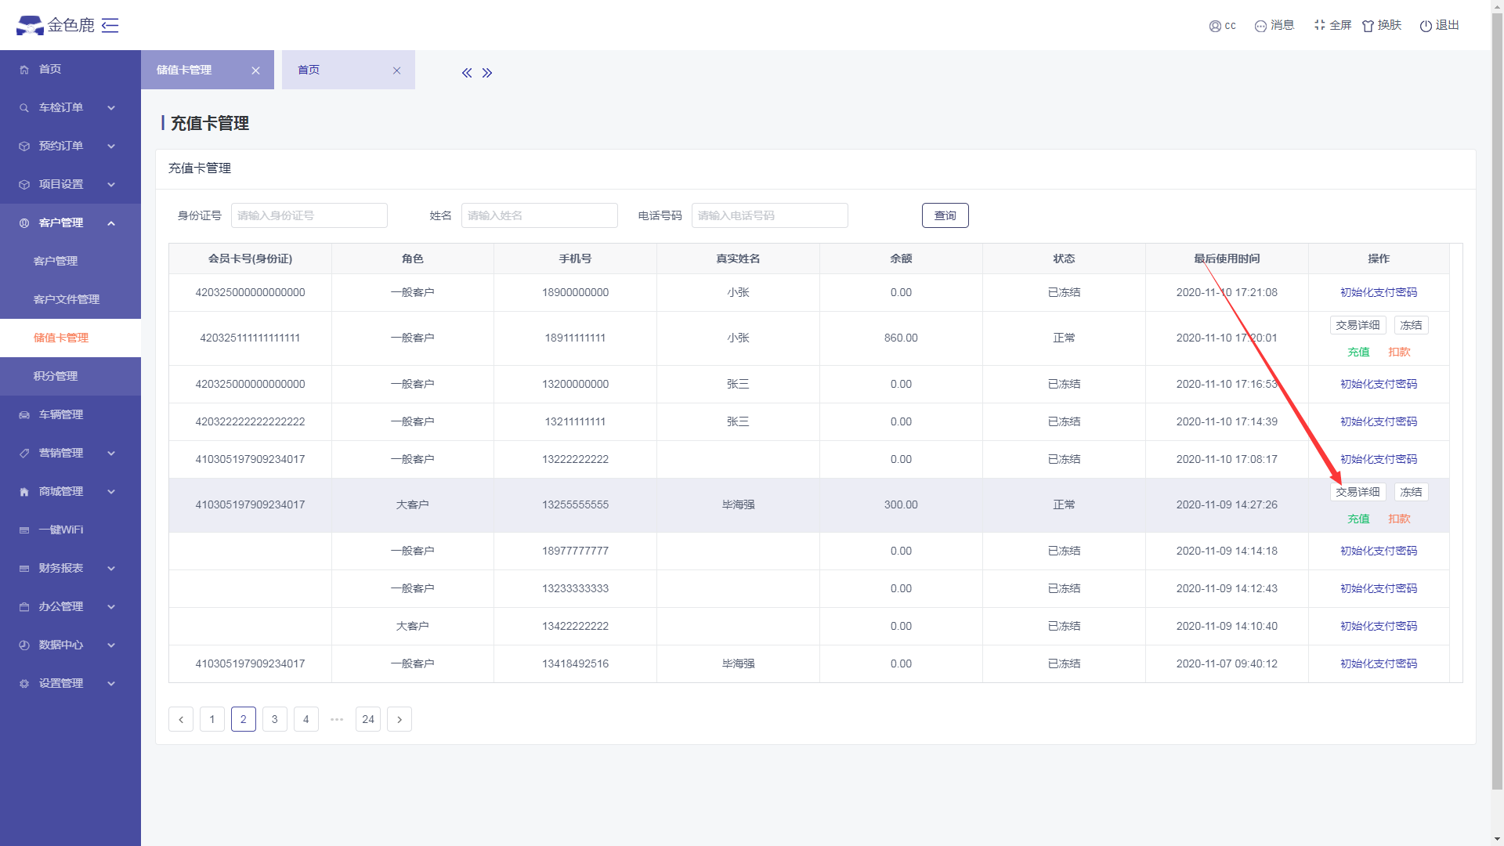Viewport: 1504px width, 846px height.
Task: Go to next page arrow in pagination
Action: click(x=399, y=719)
